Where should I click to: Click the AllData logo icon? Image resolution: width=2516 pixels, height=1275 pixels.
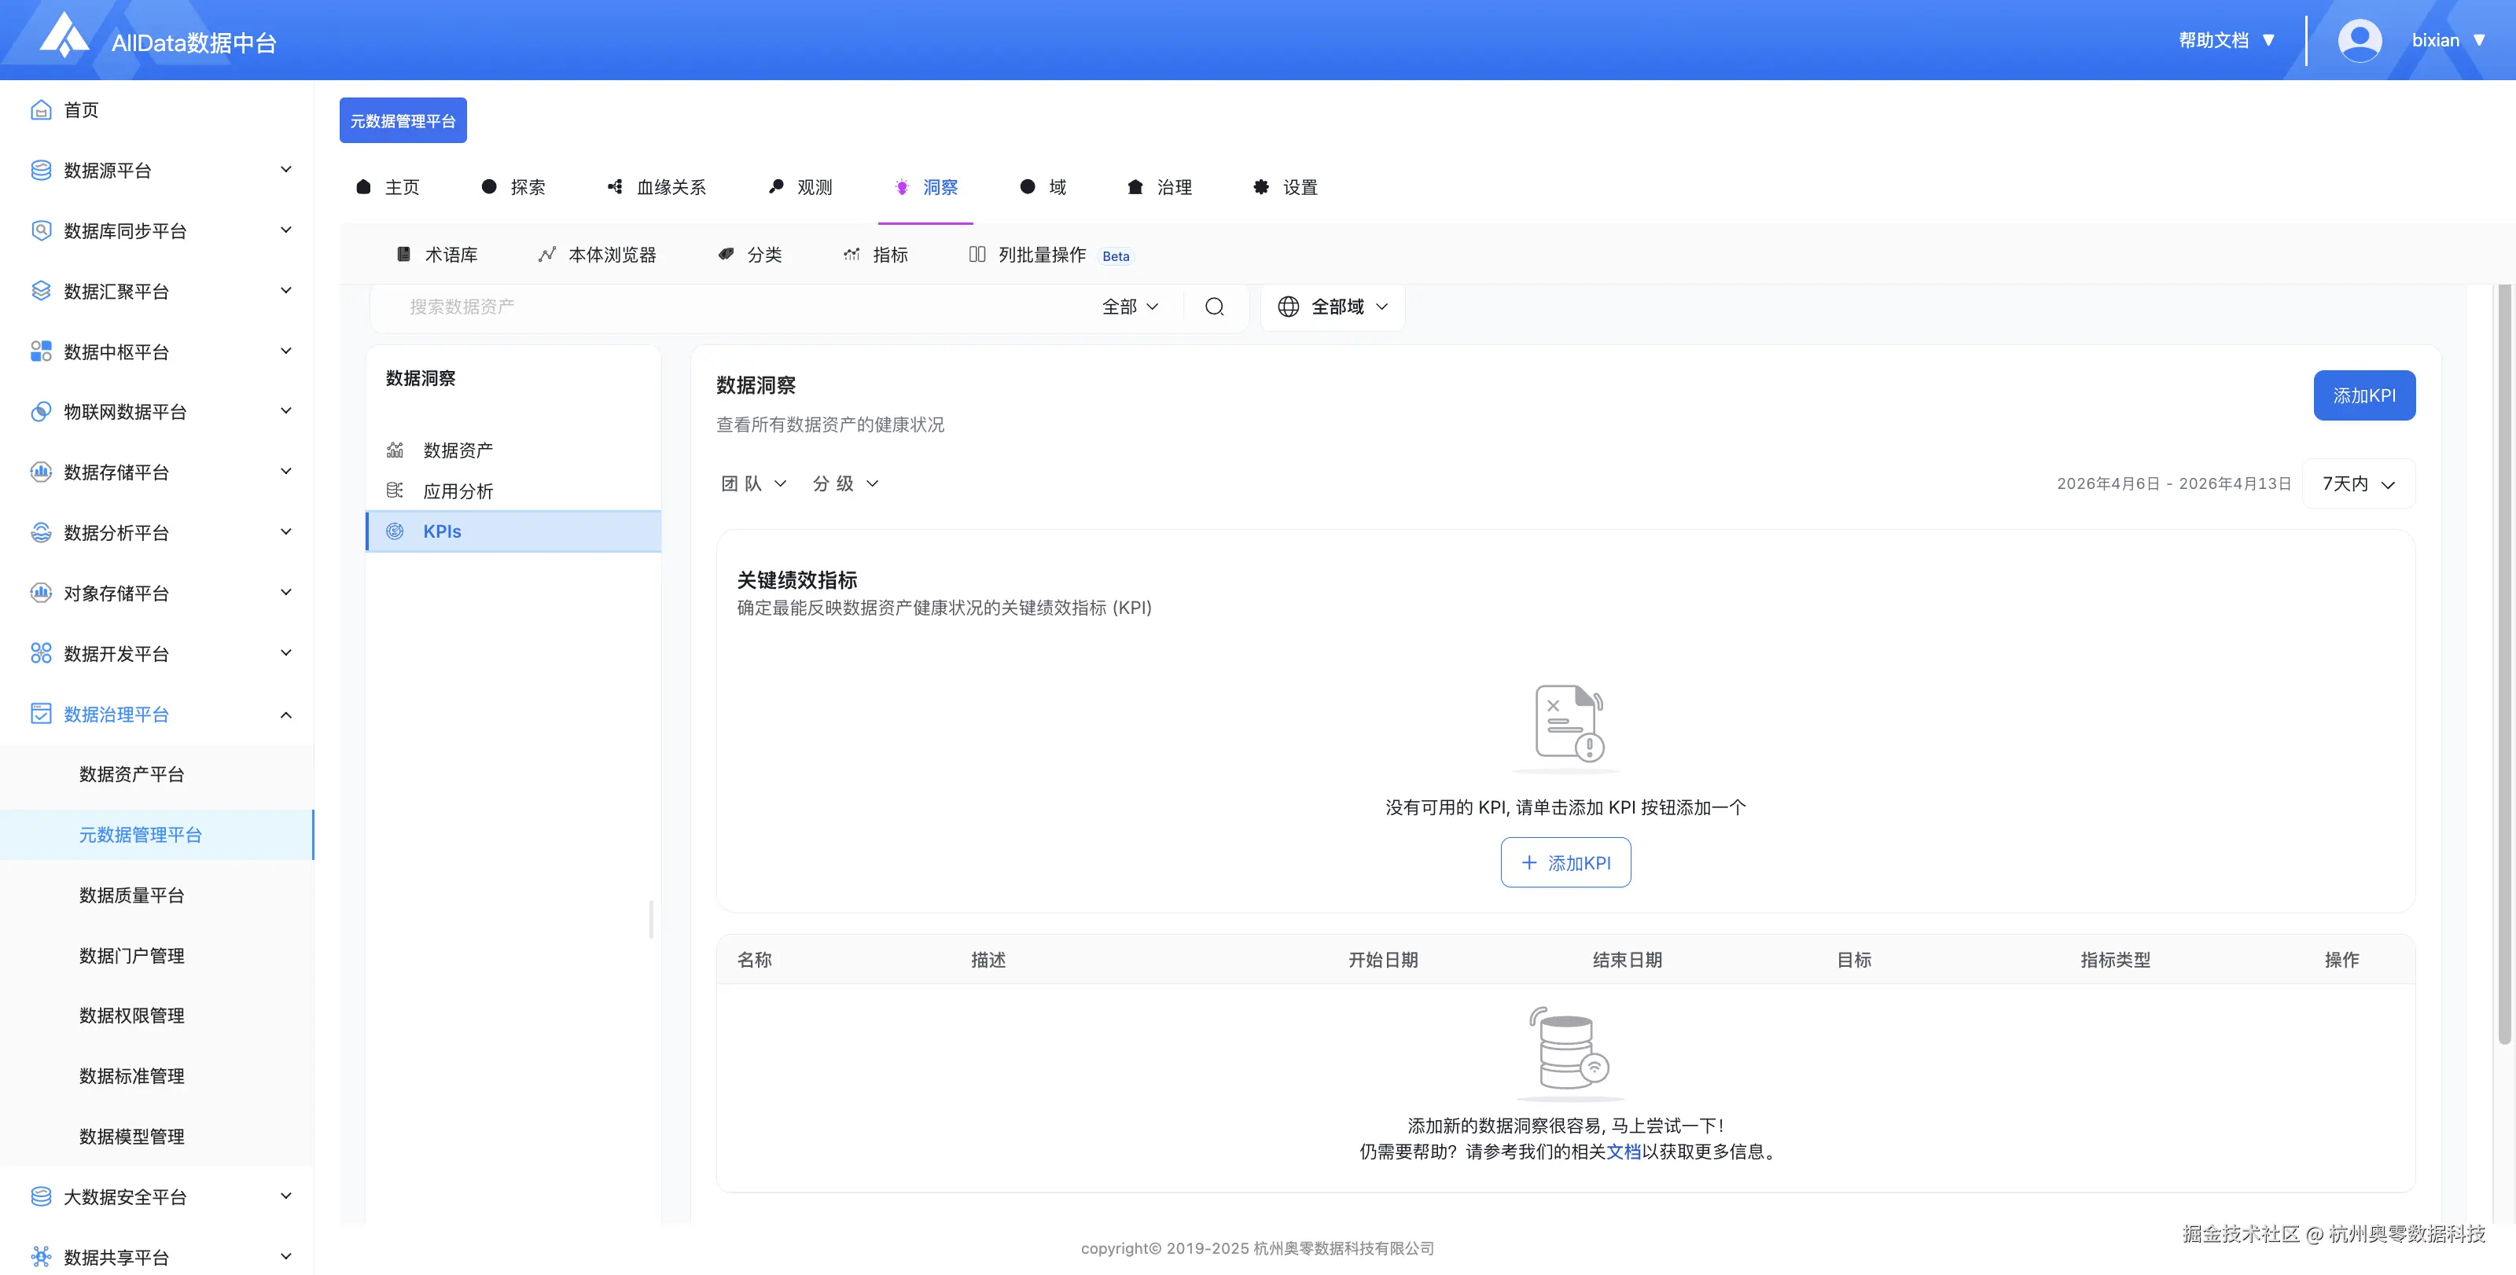point(64,37)
